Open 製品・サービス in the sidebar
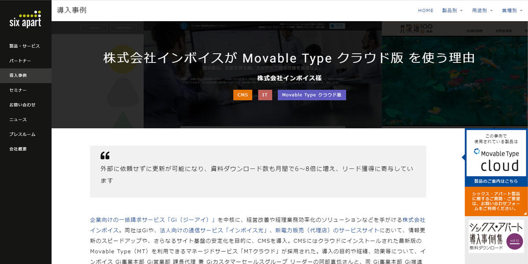This screenshot has width=528, height=264. [x=26, y=46]
